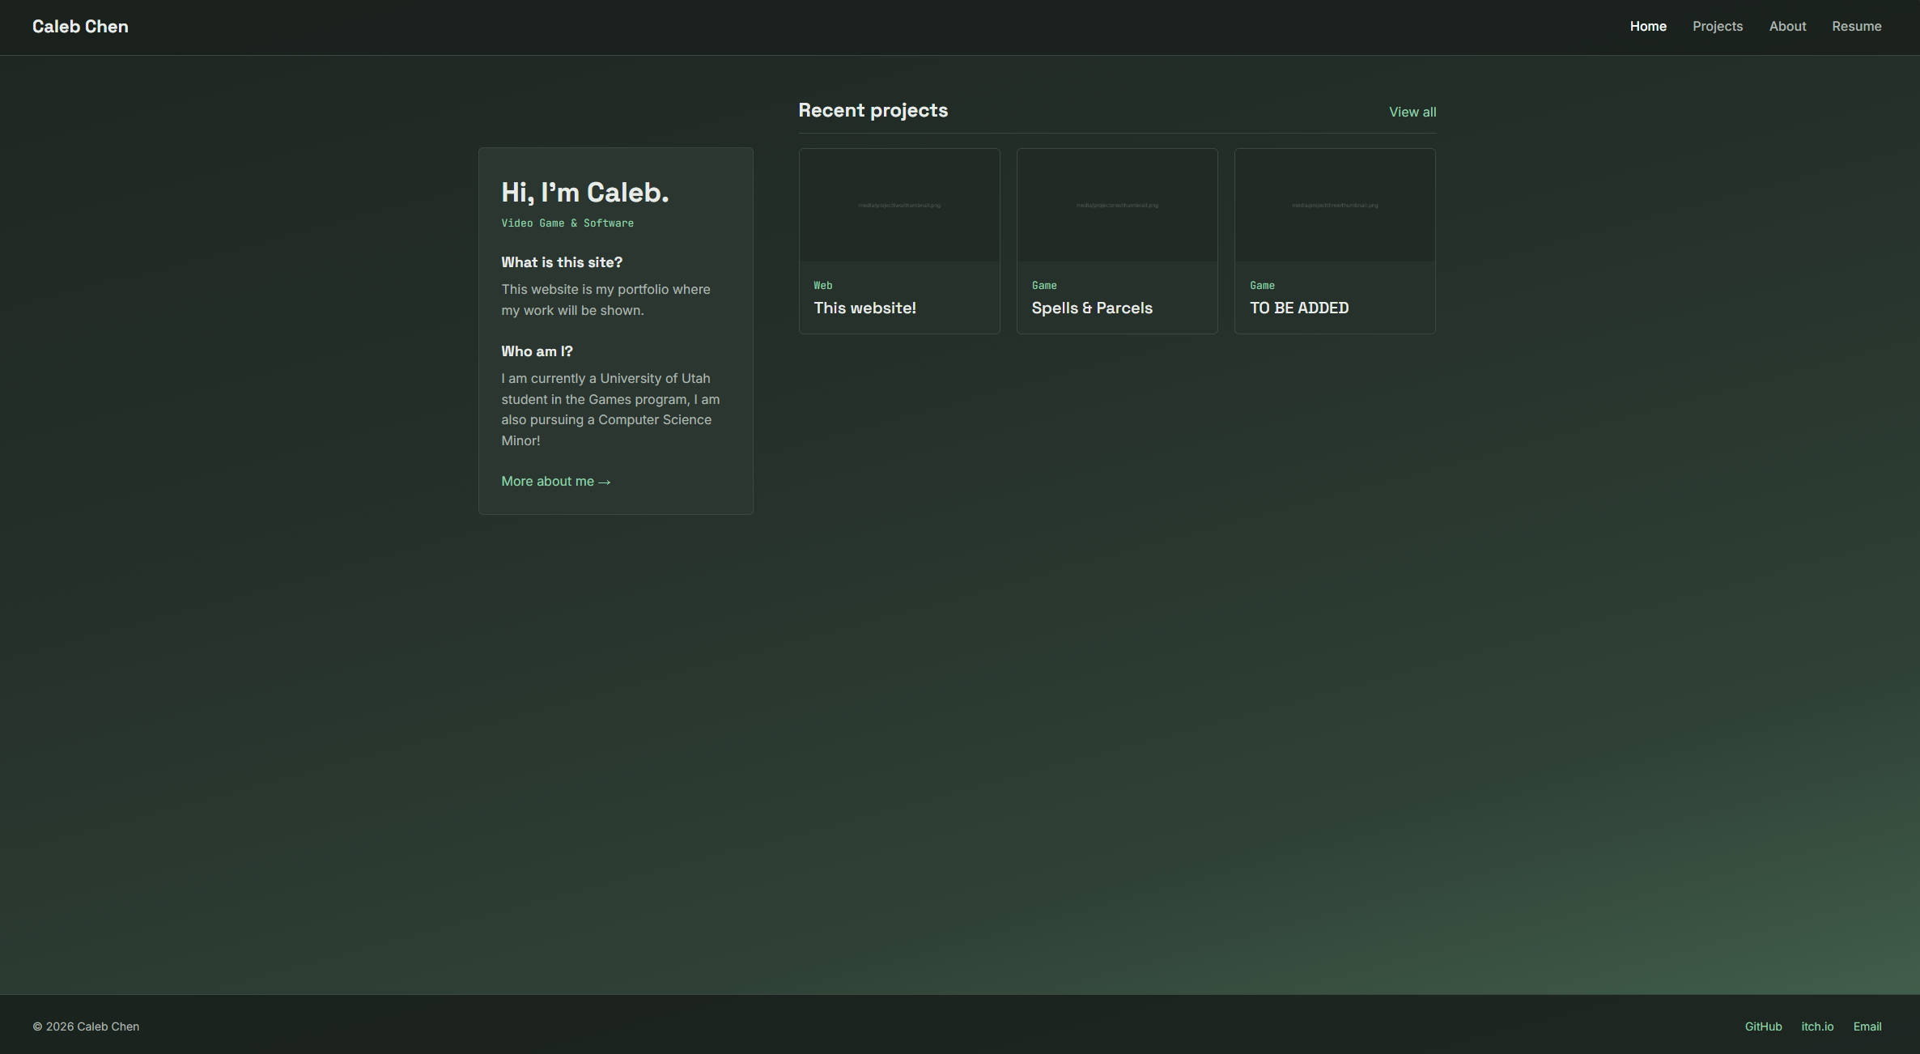Click the © 2026 Caleb Chen copyright text
Viewport: 1920px width, 1054px height.
coord(86,1026)
